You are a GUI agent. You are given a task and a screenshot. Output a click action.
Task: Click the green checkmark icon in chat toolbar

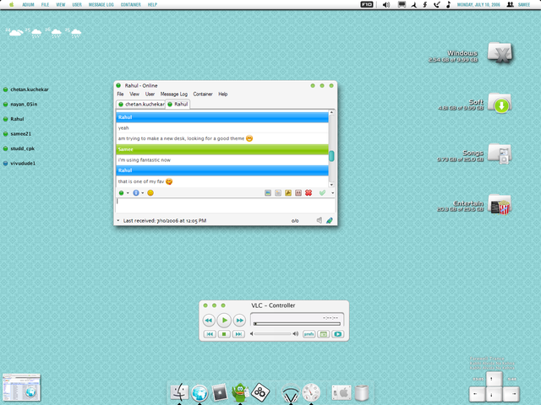[322, 193]
